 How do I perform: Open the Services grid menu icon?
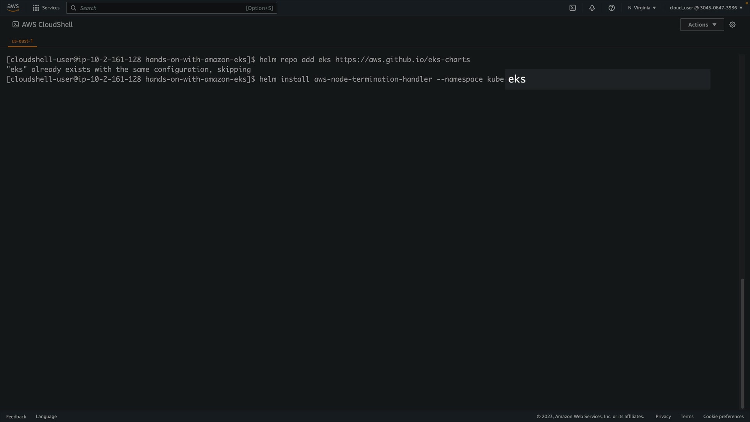(x=36, y=8)
